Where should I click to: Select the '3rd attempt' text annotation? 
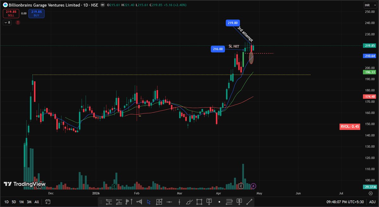click(245, 34)
